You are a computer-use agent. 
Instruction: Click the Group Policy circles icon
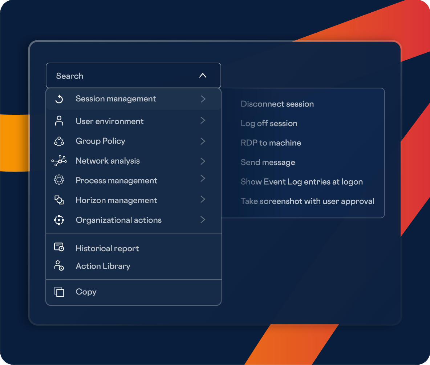[x=59, y=141]
